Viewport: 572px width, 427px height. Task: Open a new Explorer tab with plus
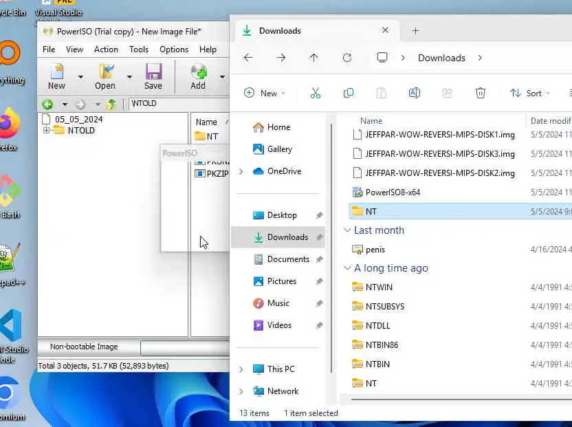coord(415,31)
